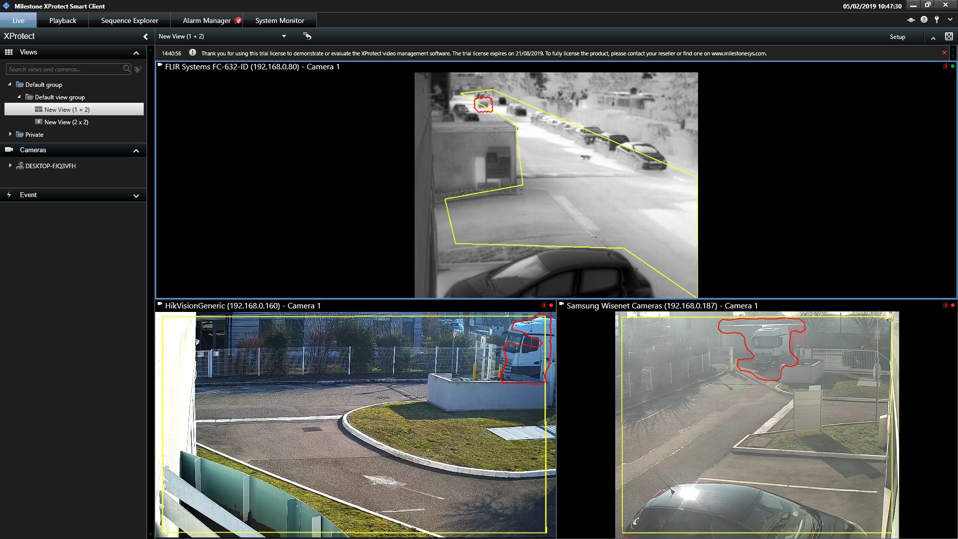Click the Samsung red recording dot

[x=953, y=305]
